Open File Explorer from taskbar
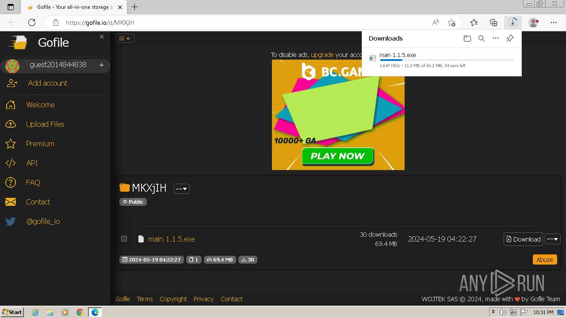 click(50, 312)
